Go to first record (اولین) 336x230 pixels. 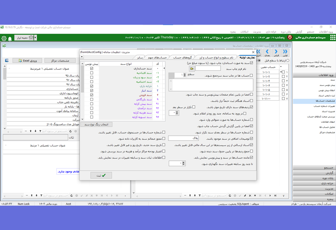285,52
